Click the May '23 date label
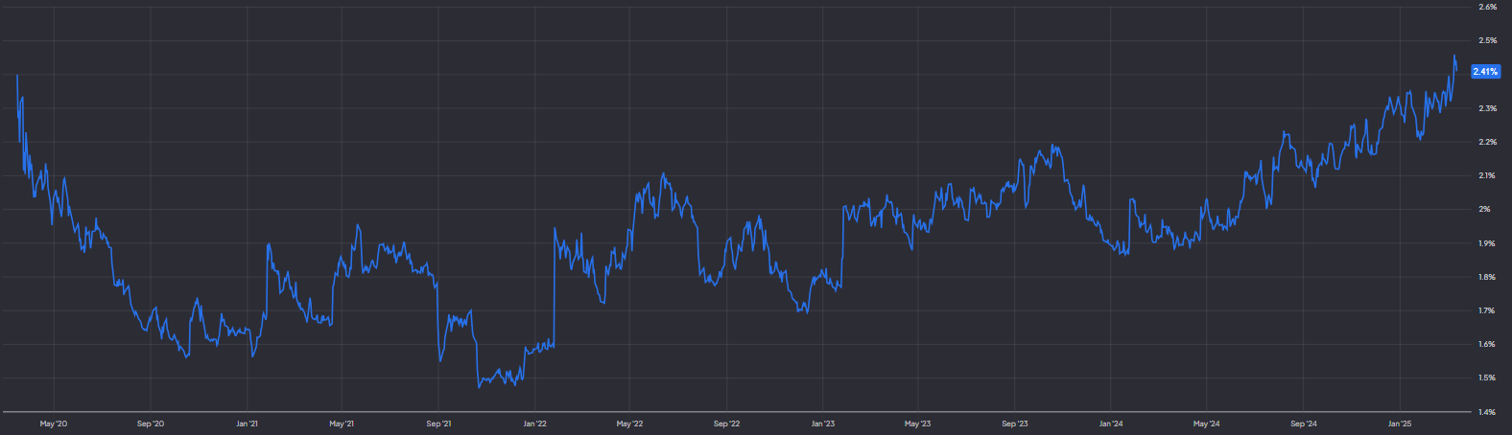Image resolution: width=1512 pixels, height=435 pixels. coord(917,424)
